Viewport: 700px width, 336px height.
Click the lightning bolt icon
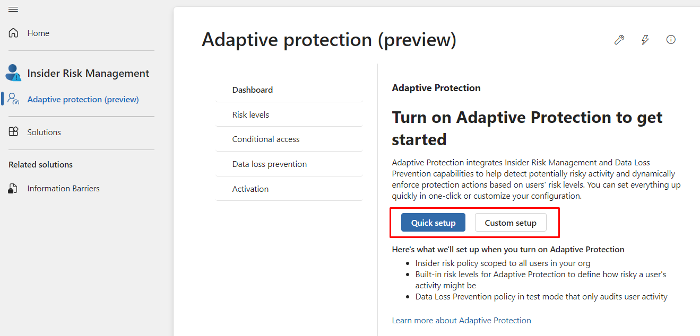coord(645,40)
